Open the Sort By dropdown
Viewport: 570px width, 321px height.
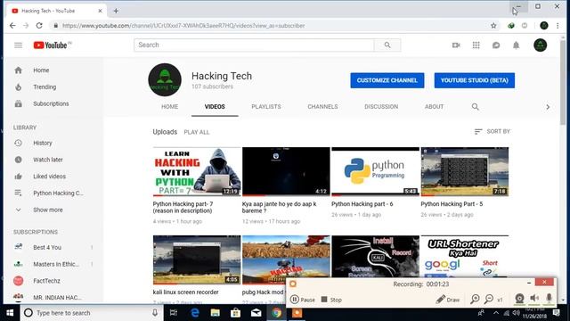(x=493, y=131)
